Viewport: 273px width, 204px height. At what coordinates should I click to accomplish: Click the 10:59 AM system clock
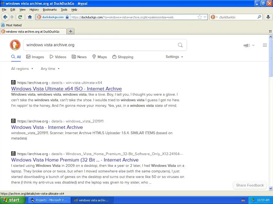pos(263,200)
